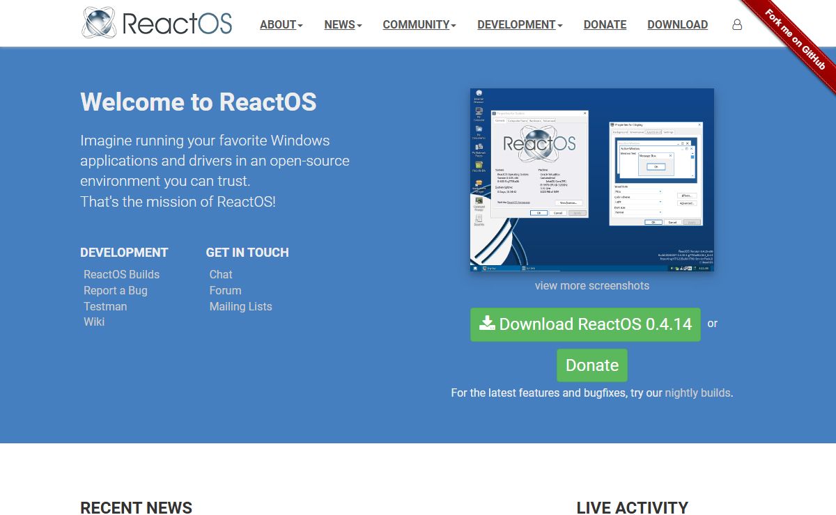Open the Wiki link
836x515 pixels.
pyautogui.click(x=94, y=322)
